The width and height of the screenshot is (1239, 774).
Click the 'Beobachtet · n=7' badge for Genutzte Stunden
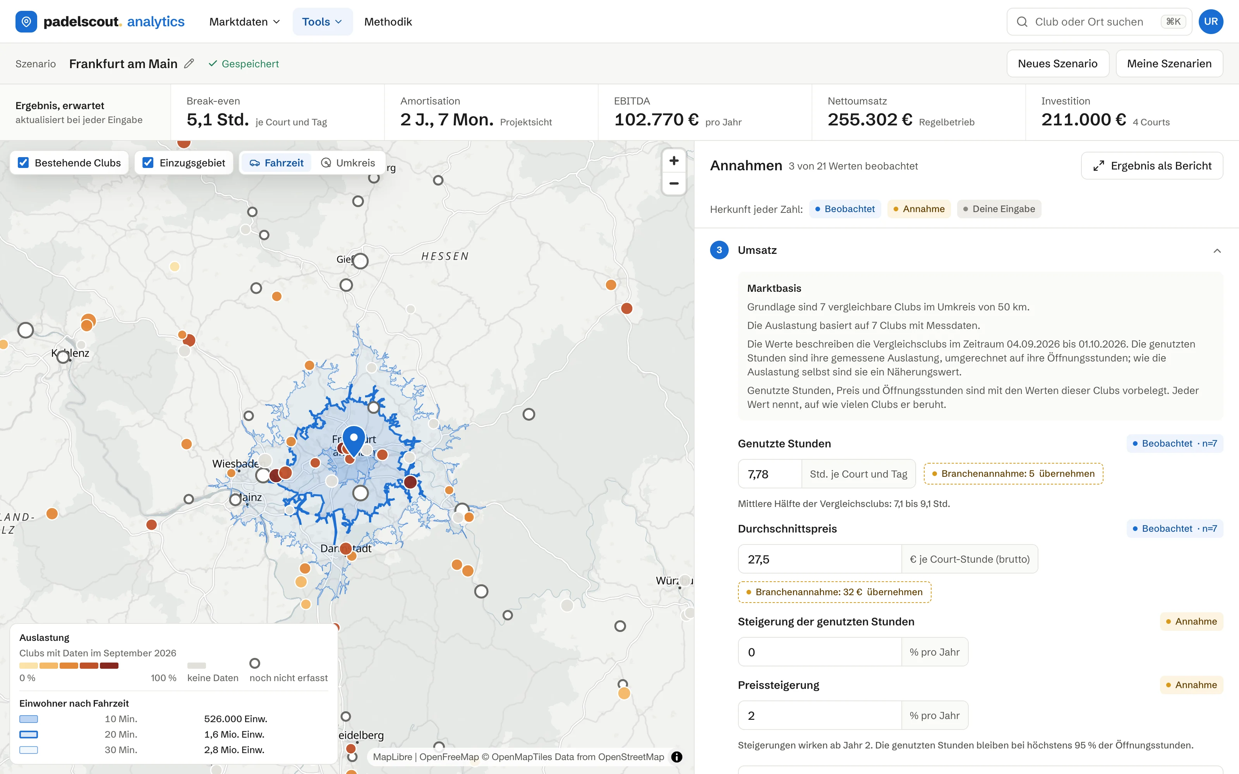click(x=1174, y=444)
